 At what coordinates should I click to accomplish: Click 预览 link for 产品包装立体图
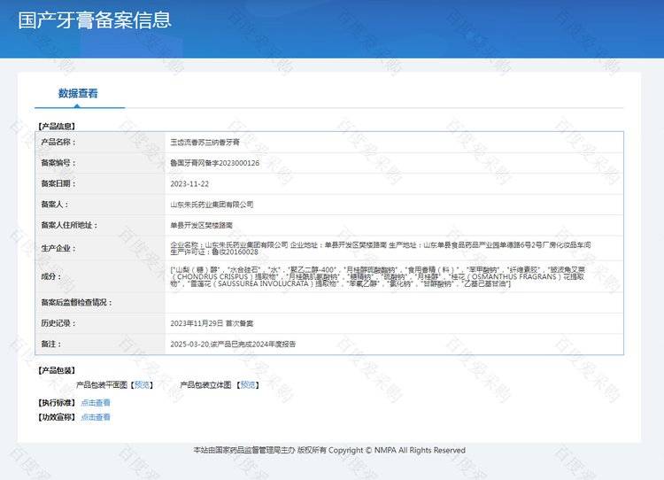[247, 385]
